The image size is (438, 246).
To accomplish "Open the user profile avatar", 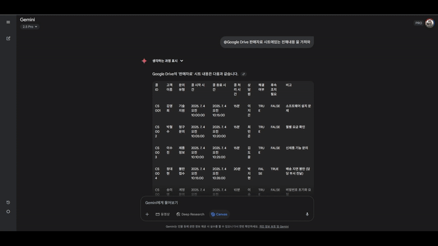I will (429, 23).
